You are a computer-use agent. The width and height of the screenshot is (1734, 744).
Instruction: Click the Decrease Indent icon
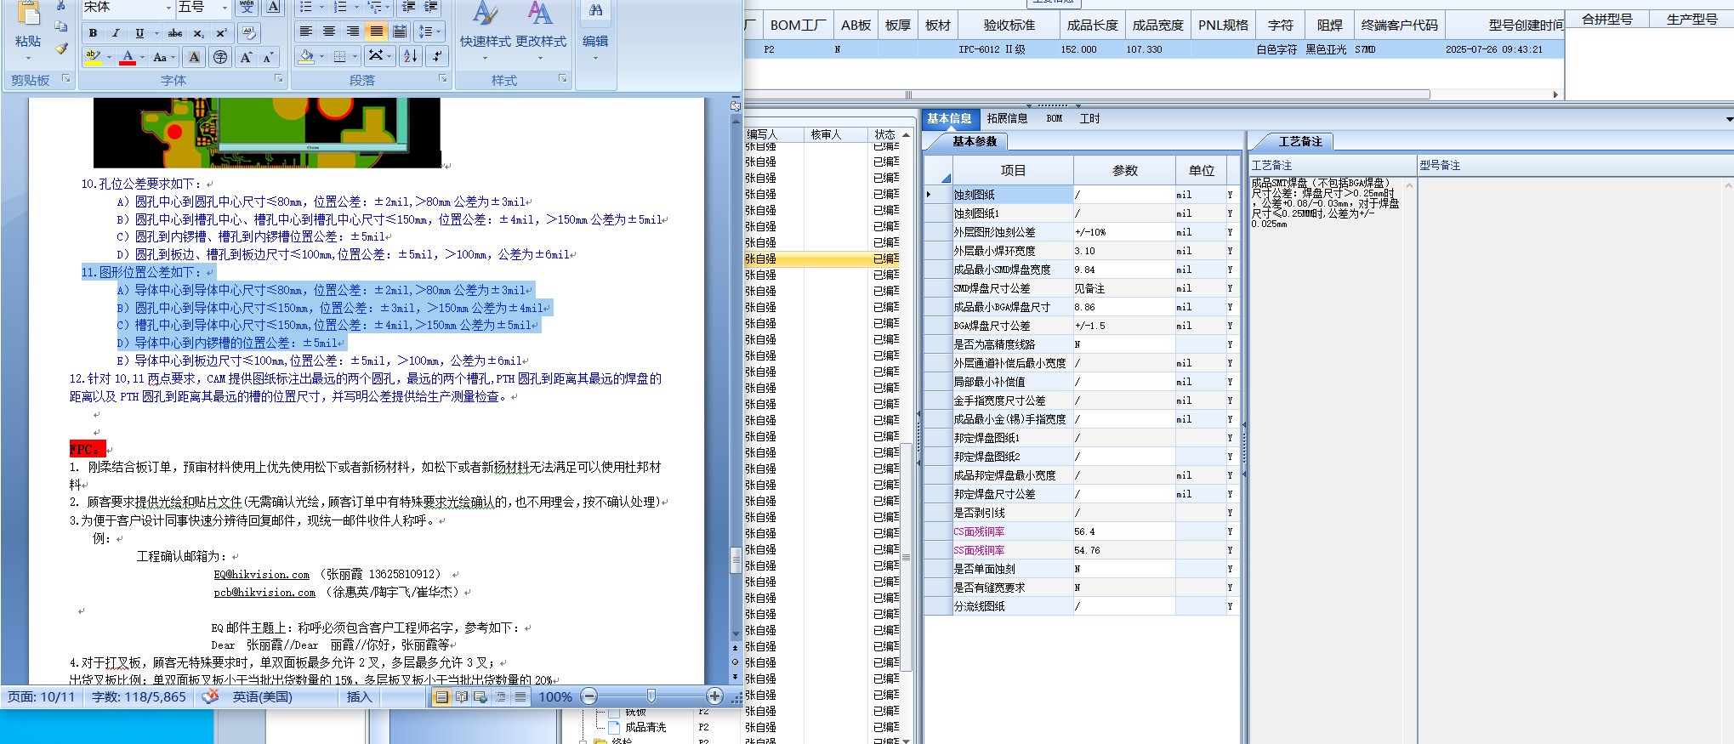point(408,7)
